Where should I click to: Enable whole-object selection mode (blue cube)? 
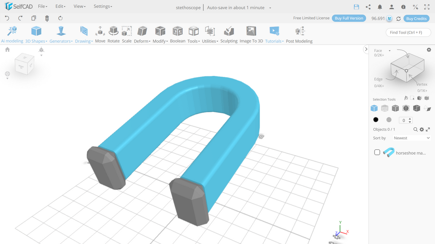(x=374, y=108)
